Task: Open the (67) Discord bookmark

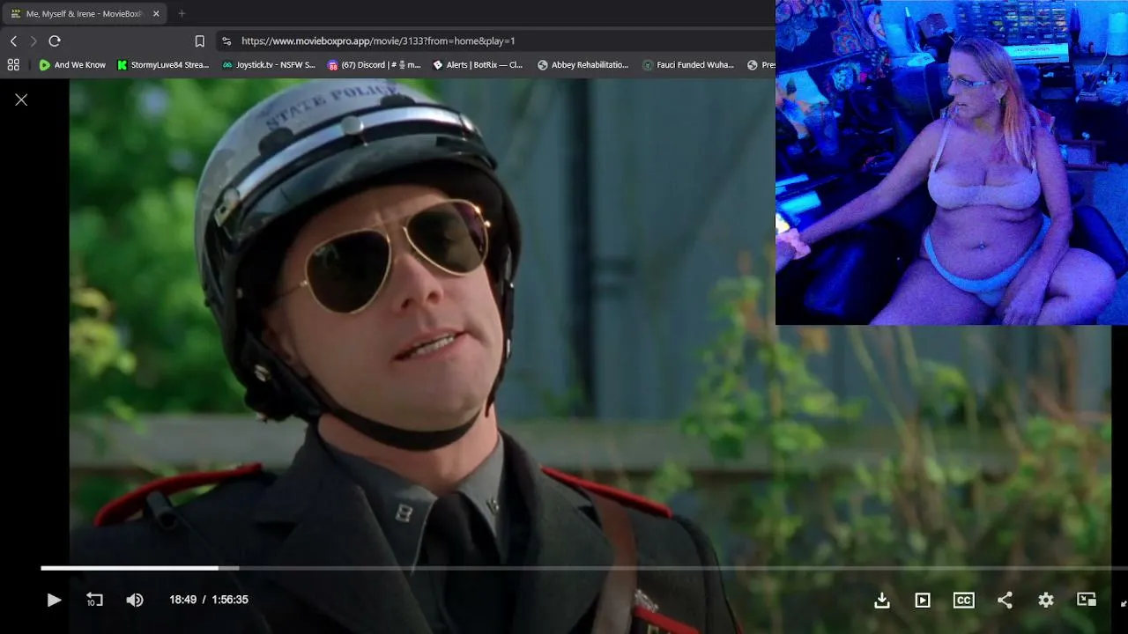Action: [x=375, y=65]
